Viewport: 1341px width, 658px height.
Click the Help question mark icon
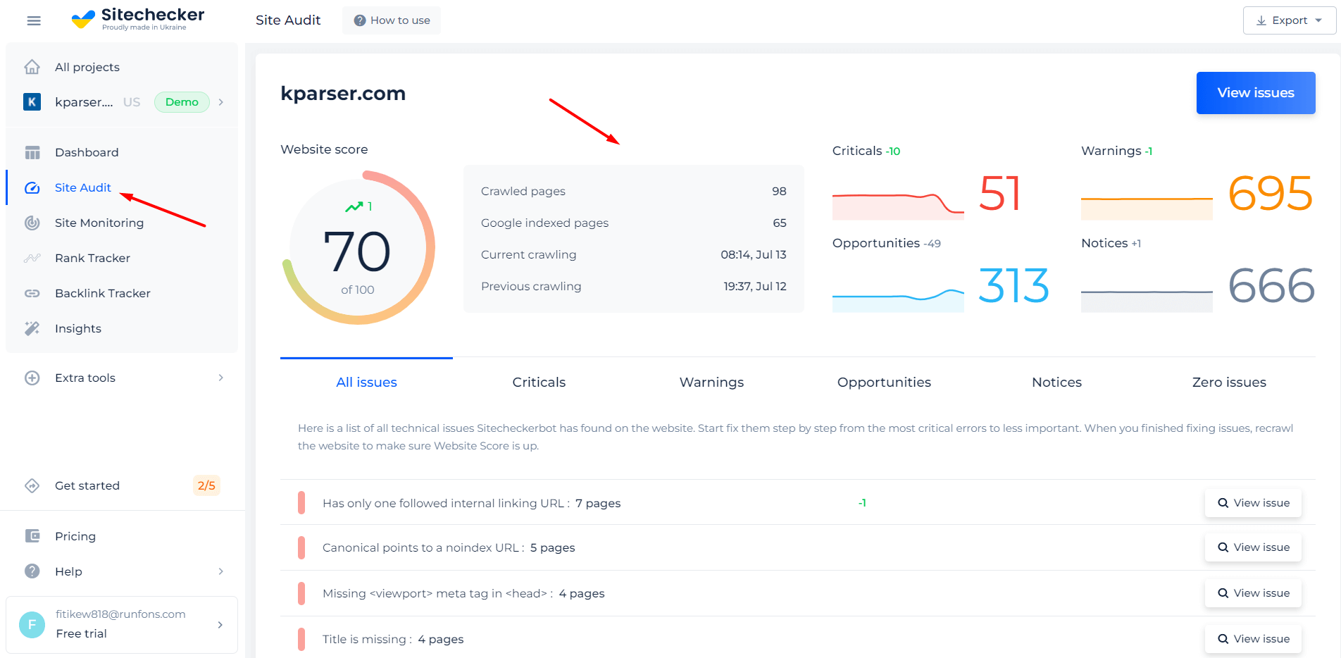[x=32, y=571]
